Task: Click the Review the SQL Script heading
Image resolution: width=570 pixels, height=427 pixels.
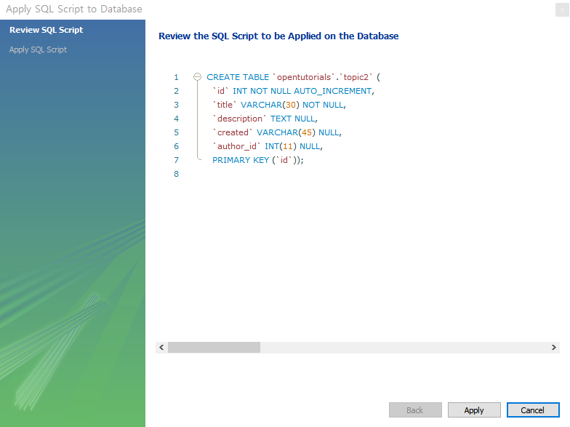Action: point(278,36)
